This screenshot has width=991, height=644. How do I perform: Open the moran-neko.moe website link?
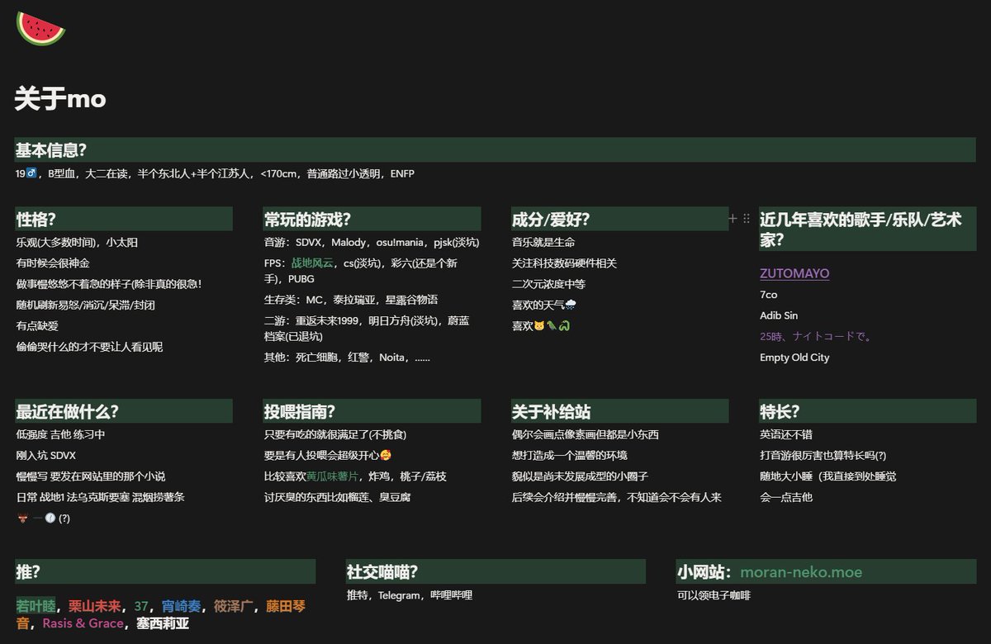click(x=801, y=572)
